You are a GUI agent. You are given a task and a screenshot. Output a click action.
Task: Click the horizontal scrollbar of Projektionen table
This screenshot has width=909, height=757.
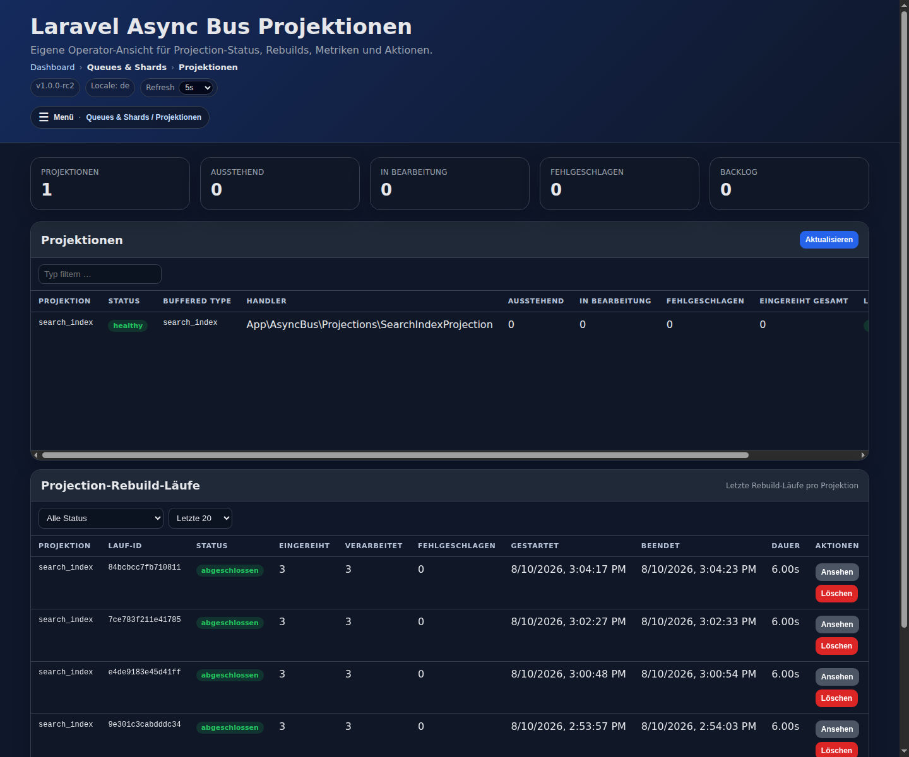pyautogui.click(x=395, y=455)
